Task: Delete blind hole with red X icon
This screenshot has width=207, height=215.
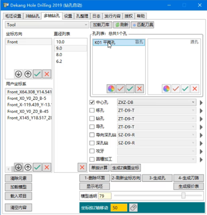Action: [x=139, y=89]
